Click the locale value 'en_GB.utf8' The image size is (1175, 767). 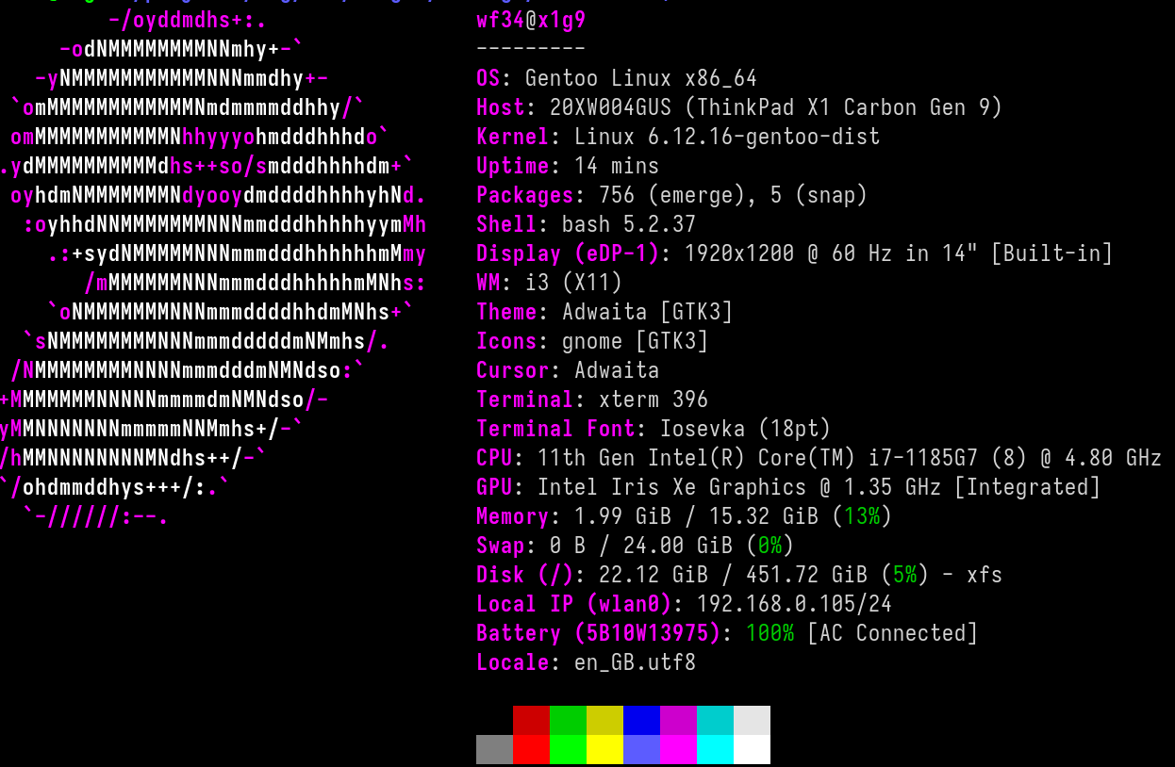pyautogui.click(x=635, y=662)
